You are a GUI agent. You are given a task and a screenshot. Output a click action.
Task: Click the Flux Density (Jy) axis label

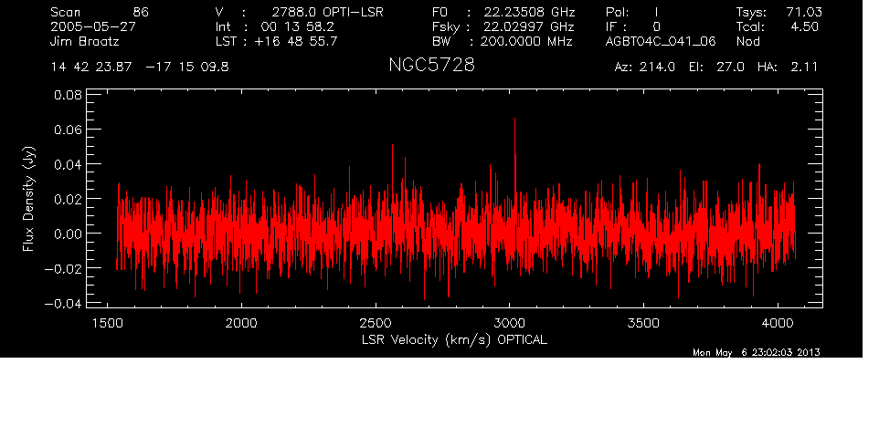point(28,199)
